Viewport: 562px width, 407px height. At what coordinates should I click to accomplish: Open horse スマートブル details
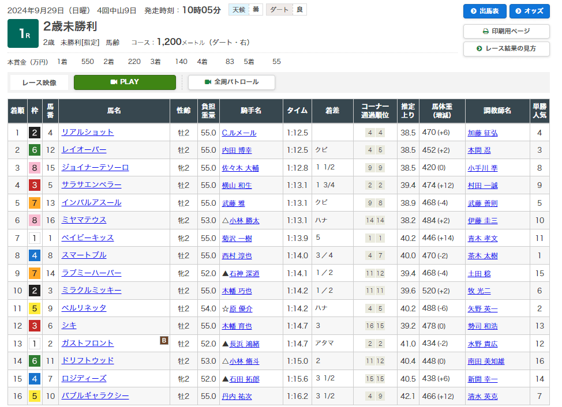[84, 255]
